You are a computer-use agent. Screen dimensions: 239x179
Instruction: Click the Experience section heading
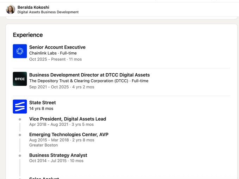[x=28, y=35]
